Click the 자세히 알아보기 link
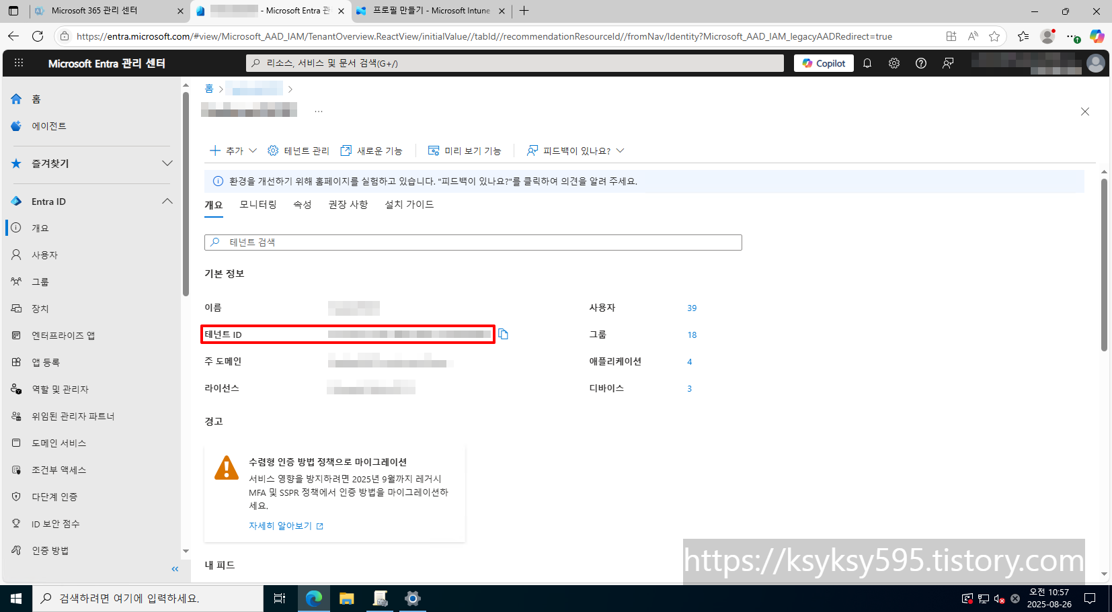The width and height of the screenshot is (1112, 612). (286, 525)
